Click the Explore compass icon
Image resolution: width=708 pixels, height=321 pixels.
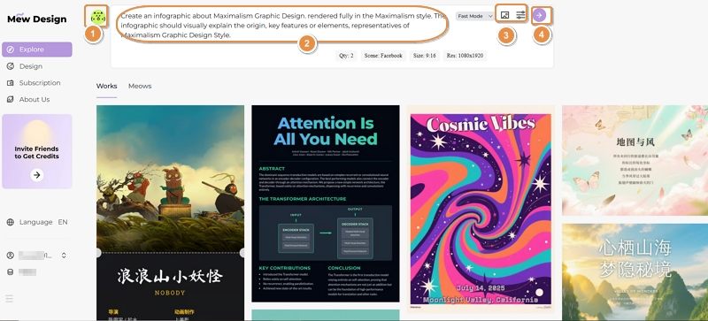11,50
